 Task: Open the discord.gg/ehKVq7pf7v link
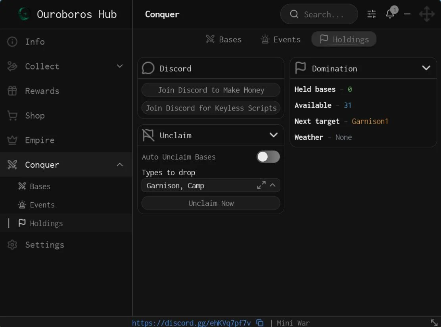(x=191, y=323)
